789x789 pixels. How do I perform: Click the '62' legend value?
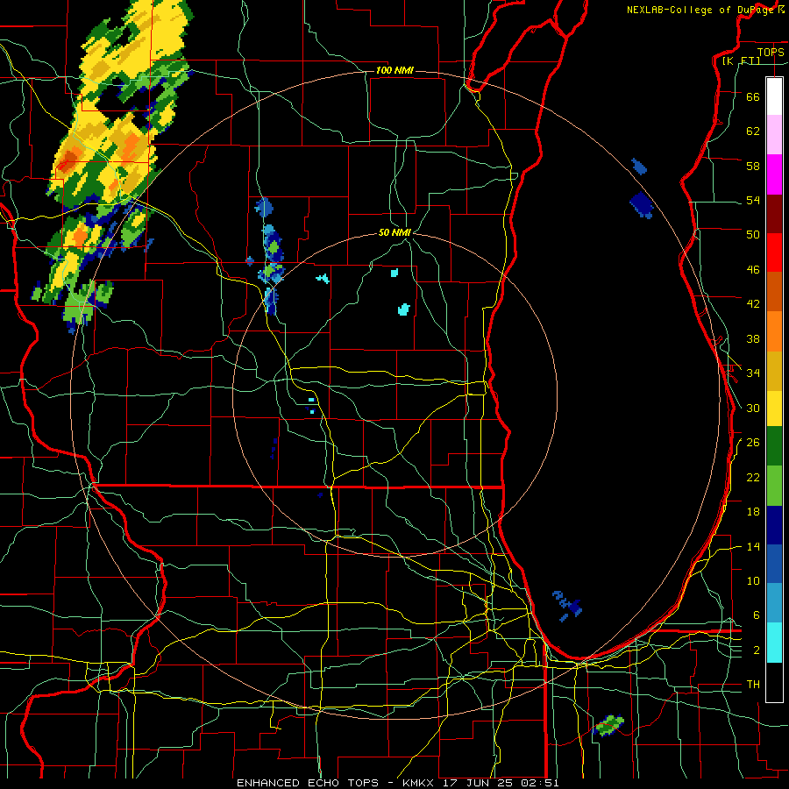[753, 131]
